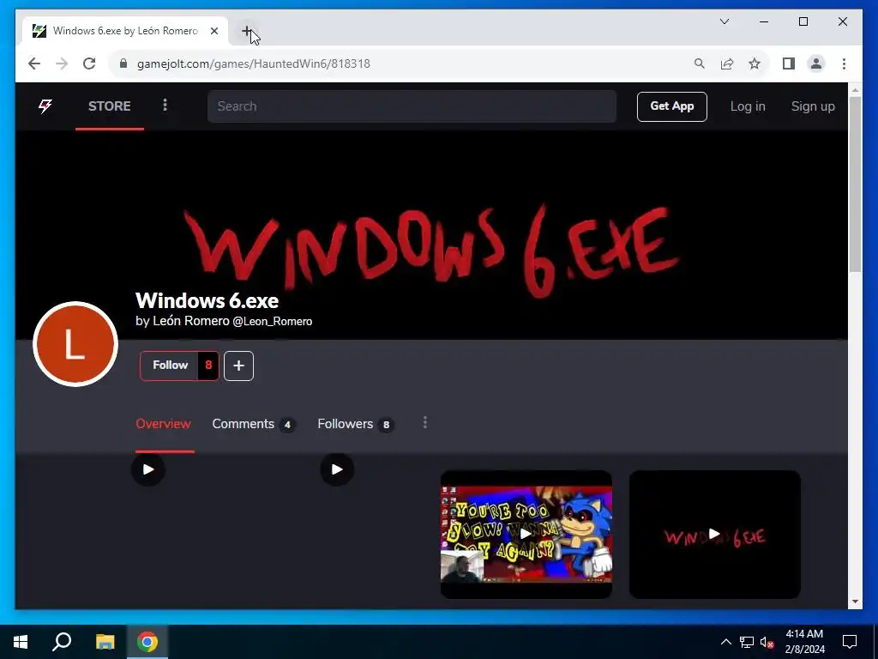Click the red follower count 8
The image size is (878, 659).
tap(208, 366)
